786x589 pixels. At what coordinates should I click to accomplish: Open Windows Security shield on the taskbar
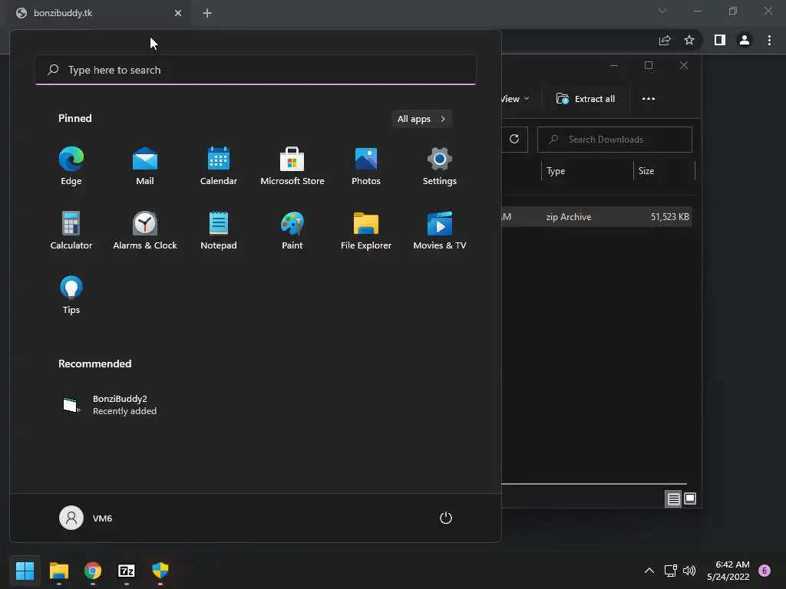[160, 571]
